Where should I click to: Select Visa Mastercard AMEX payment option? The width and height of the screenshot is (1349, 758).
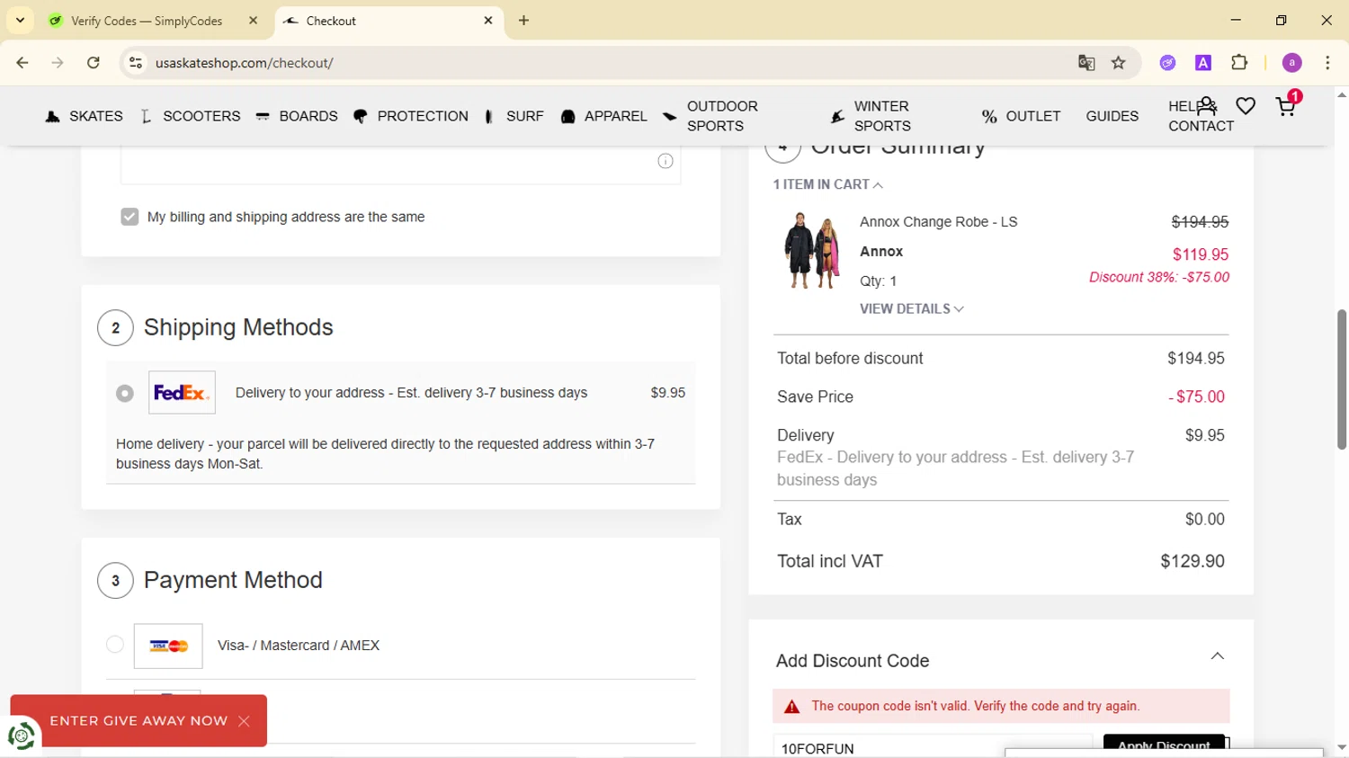tap(114, 645)
